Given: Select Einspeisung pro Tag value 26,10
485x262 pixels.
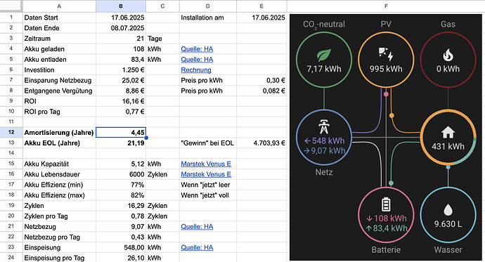Looking at the screenshot, I should pos(121,258).
